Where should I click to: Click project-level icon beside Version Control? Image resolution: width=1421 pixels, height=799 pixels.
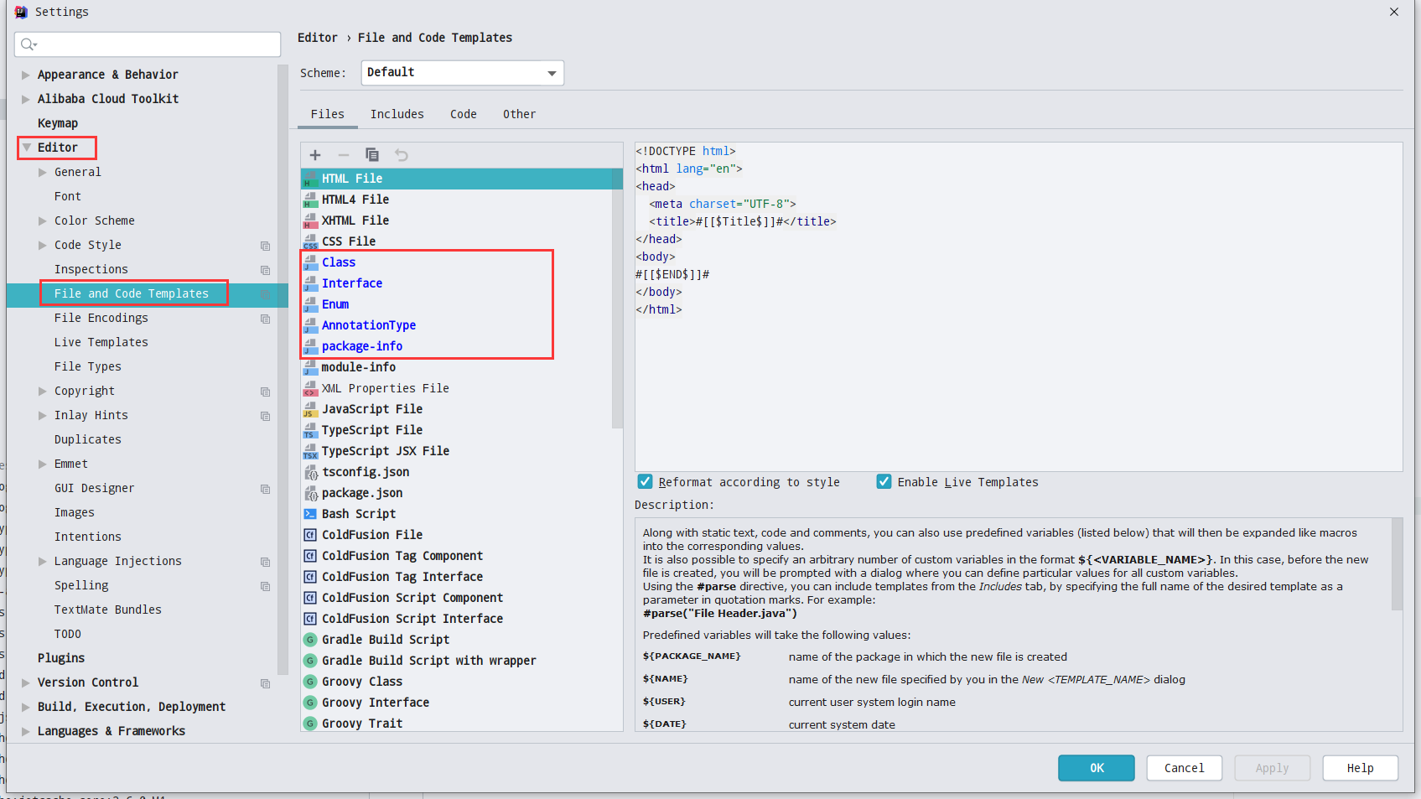click(266, 683)
